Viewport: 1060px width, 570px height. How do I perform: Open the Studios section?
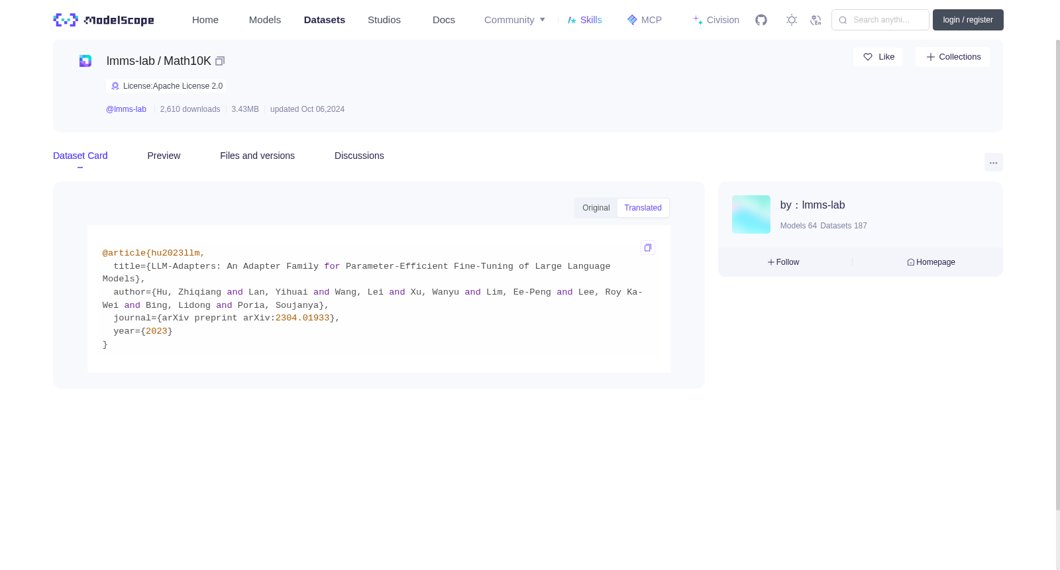384,20
